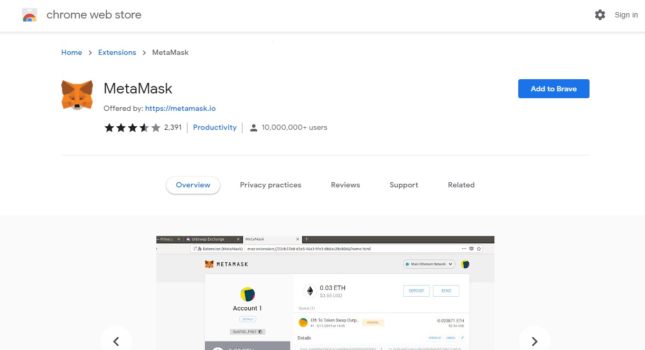The height and width of the screenshot is (350, 645).
Task: Open the settings gear icon
Action: tap(600, 15)
